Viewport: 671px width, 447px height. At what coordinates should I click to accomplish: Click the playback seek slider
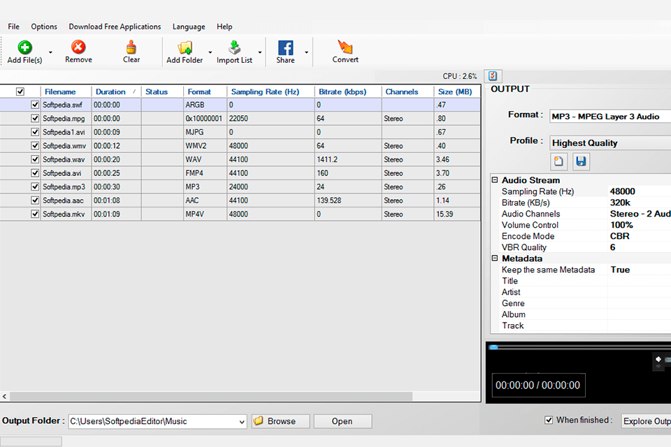click(494, 346)
